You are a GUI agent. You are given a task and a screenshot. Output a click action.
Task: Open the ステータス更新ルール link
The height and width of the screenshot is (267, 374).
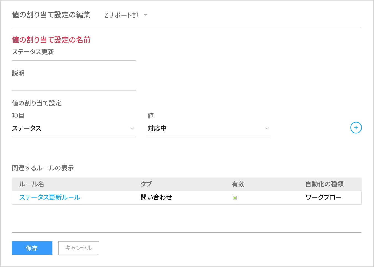click(x=50, y=197)
